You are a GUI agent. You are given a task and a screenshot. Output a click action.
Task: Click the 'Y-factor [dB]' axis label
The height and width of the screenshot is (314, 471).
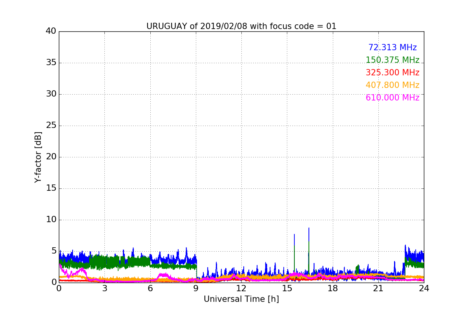coord(38,157)
